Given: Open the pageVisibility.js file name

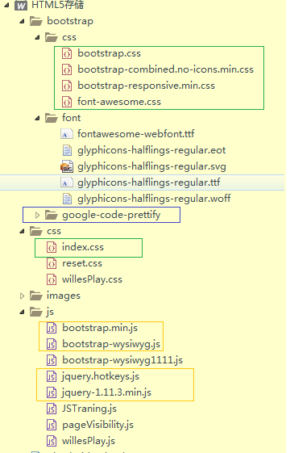Looking at the screenshot, I should (98, 426).
